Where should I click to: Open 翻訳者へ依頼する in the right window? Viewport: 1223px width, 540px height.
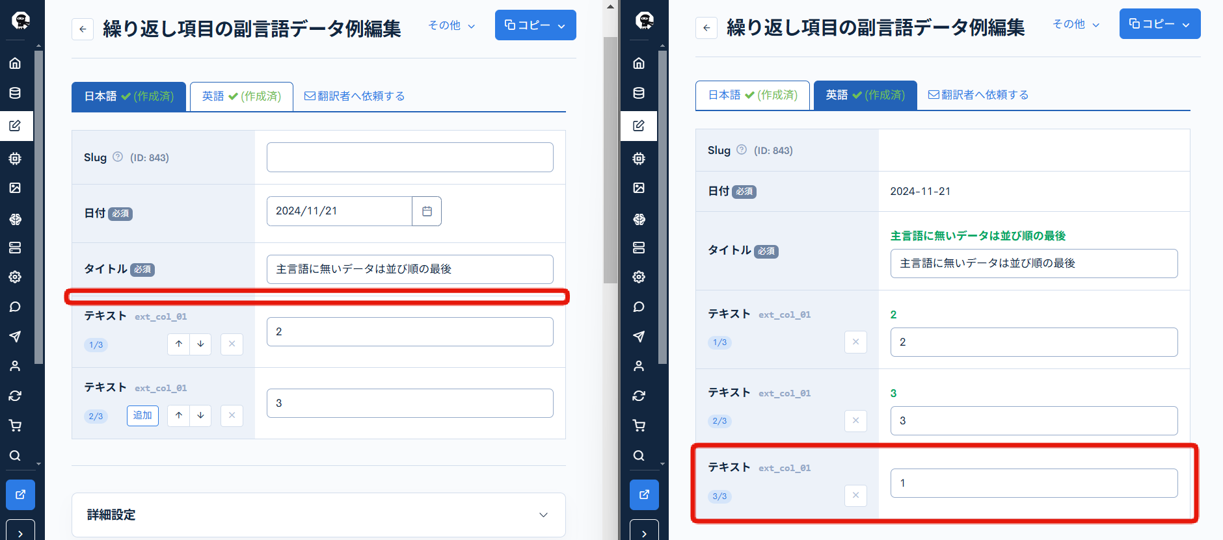pos(978,95)
